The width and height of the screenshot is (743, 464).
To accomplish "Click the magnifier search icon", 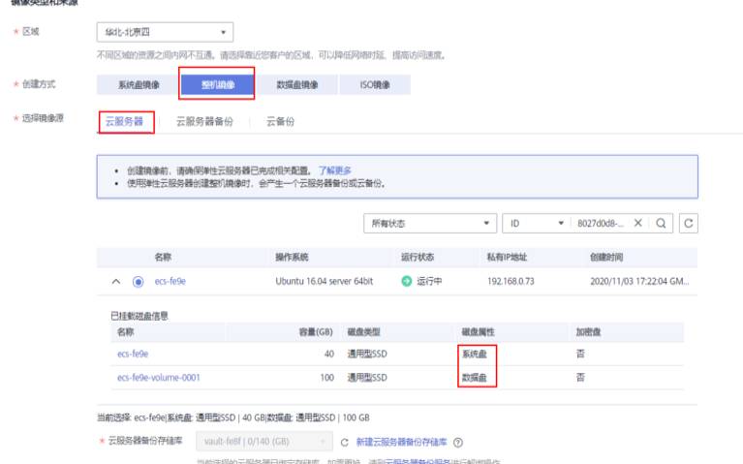I will [x=661, y=223].
